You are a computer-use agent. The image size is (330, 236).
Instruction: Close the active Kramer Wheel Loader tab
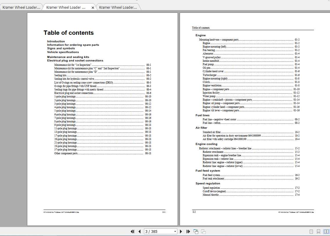93,8
